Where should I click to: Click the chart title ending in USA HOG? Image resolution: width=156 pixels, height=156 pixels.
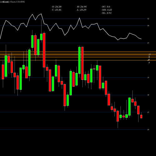pos(12,2)
